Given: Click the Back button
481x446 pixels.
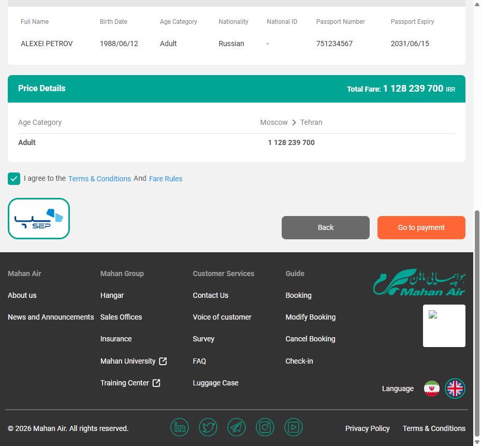Looking at the screenshot, I should click(326, 227).
